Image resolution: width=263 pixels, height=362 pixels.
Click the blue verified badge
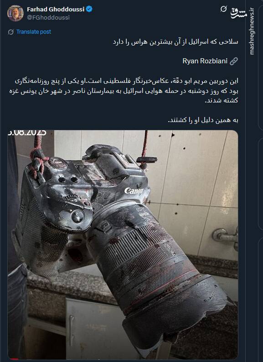(89, 9)
